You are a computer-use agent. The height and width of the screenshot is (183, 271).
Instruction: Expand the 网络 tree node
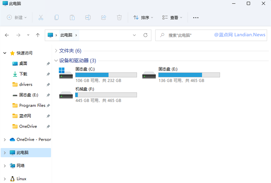click(x=5, y=166)
